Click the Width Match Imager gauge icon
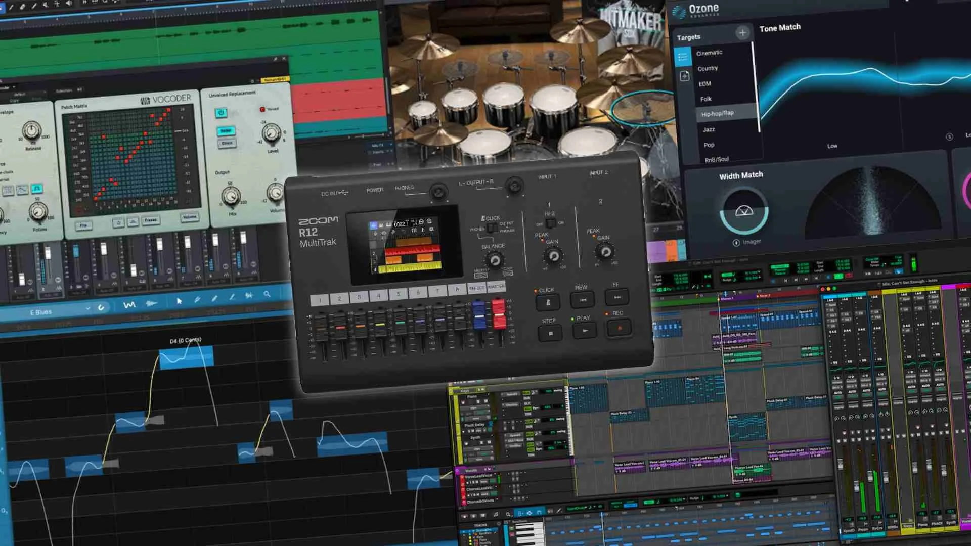The width and height of the screenshot is (971, 546). [743, 211]
